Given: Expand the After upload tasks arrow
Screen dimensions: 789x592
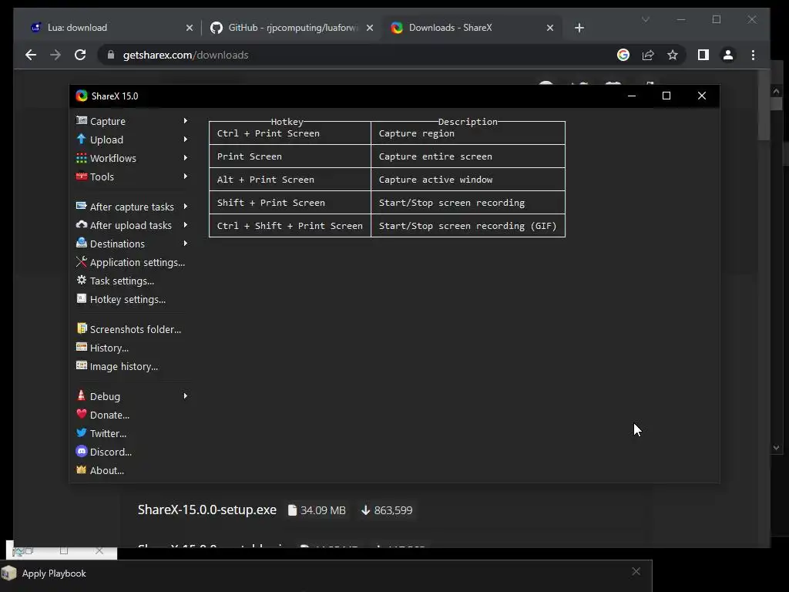Looking at the screenshot, I should [186, 225].
